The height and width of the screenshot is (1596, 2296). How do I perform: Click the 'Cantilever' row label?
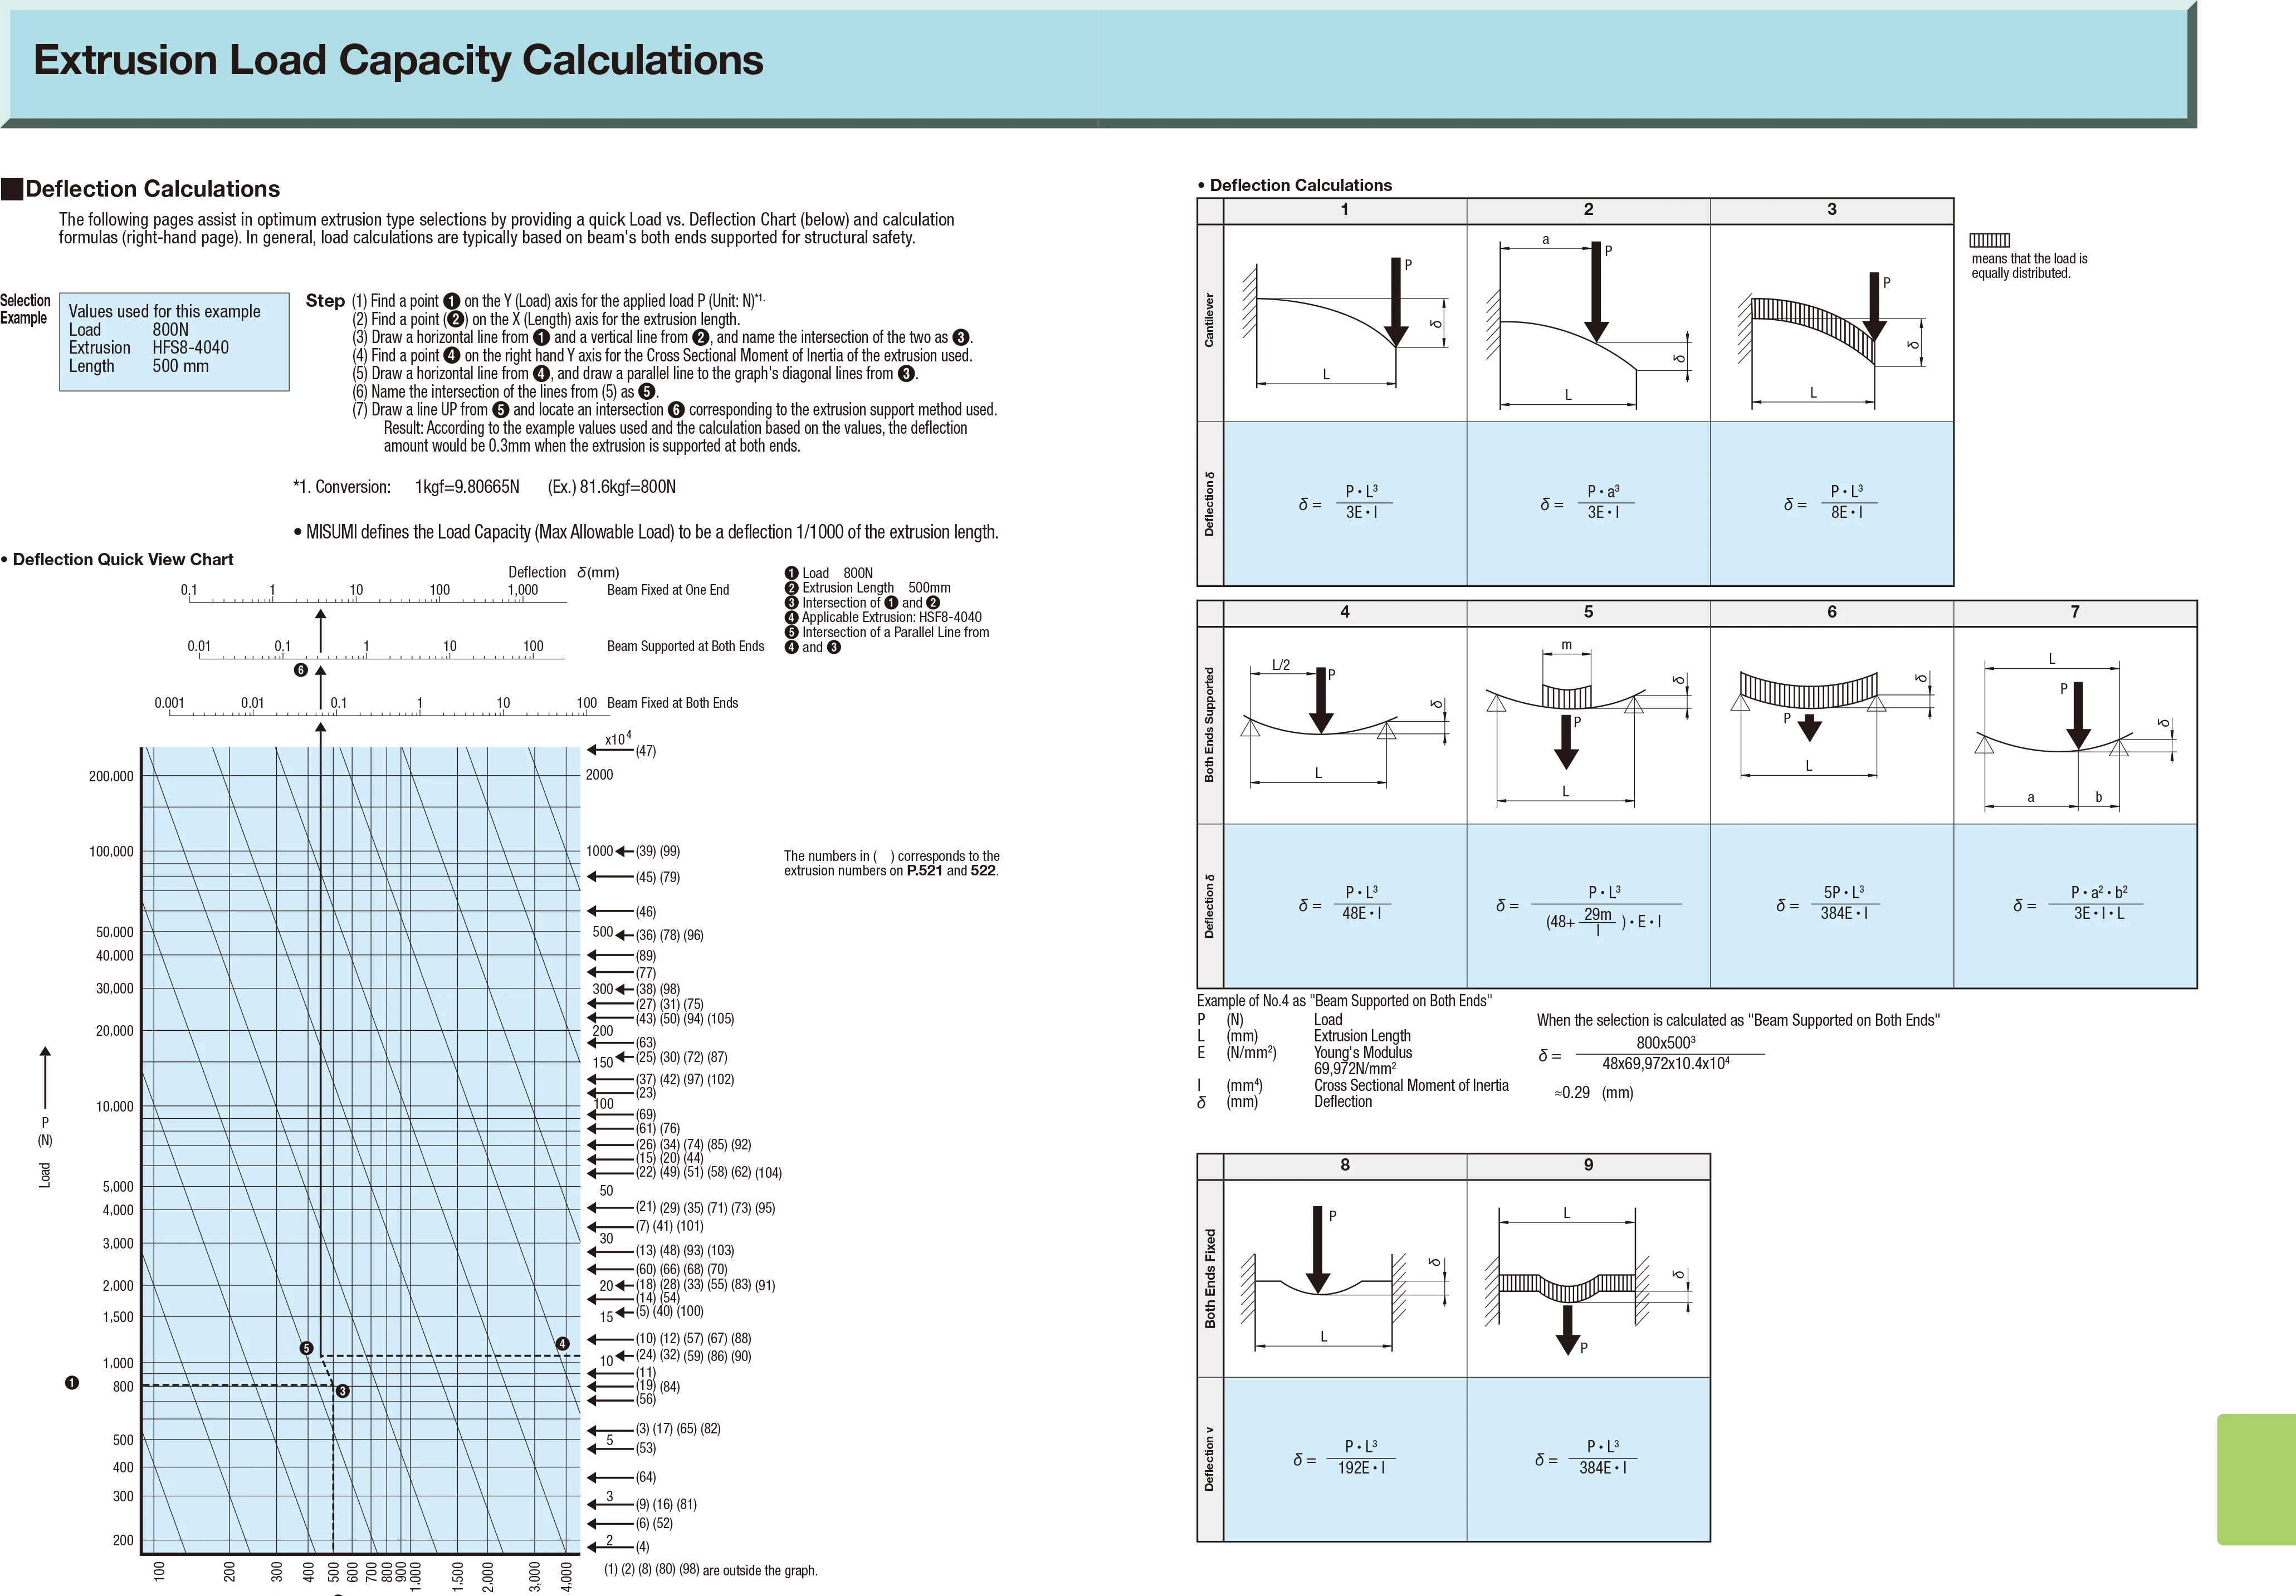(1210, 321)
